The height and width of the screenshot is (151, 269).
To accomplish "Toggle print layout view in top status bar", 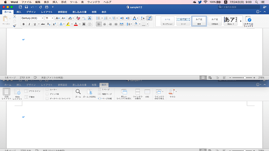I will (x=203, y=78).
